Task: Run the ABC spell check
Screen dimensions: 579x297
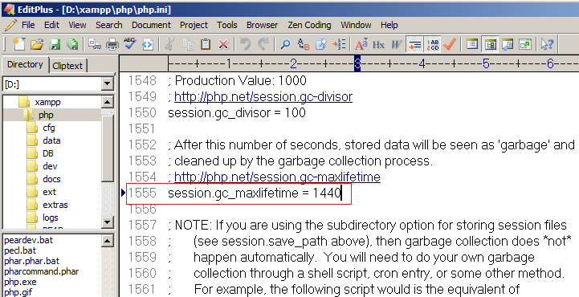Action: [x=129, y=44]
